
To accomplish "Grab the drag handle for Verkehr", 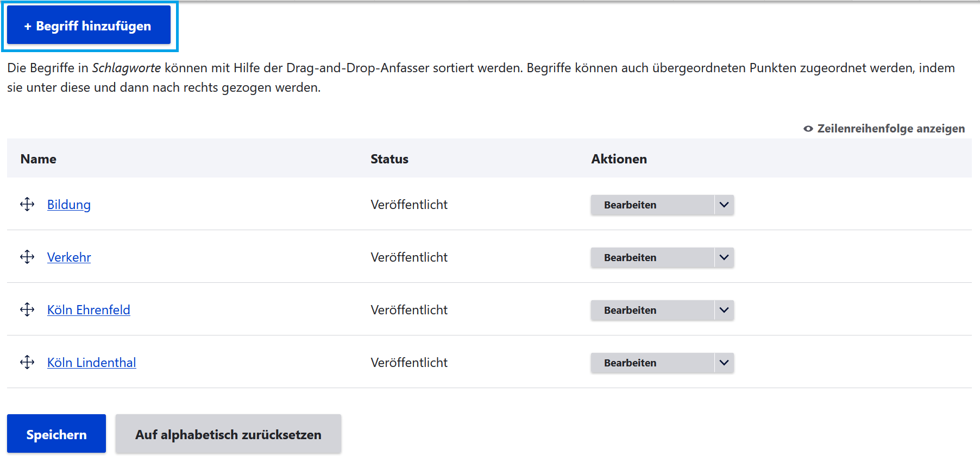I will [x=27, y=257].
